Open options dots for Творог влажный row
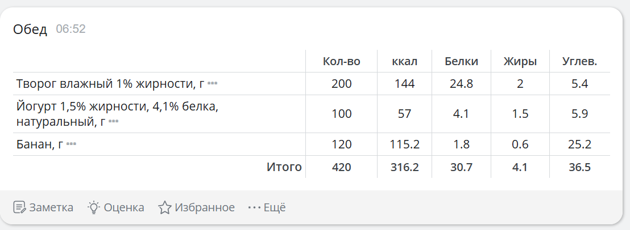The image size is (630, 230). (x=213, y=84)
